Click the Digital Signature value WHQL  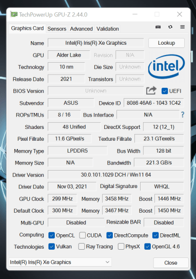click(162, 187)
